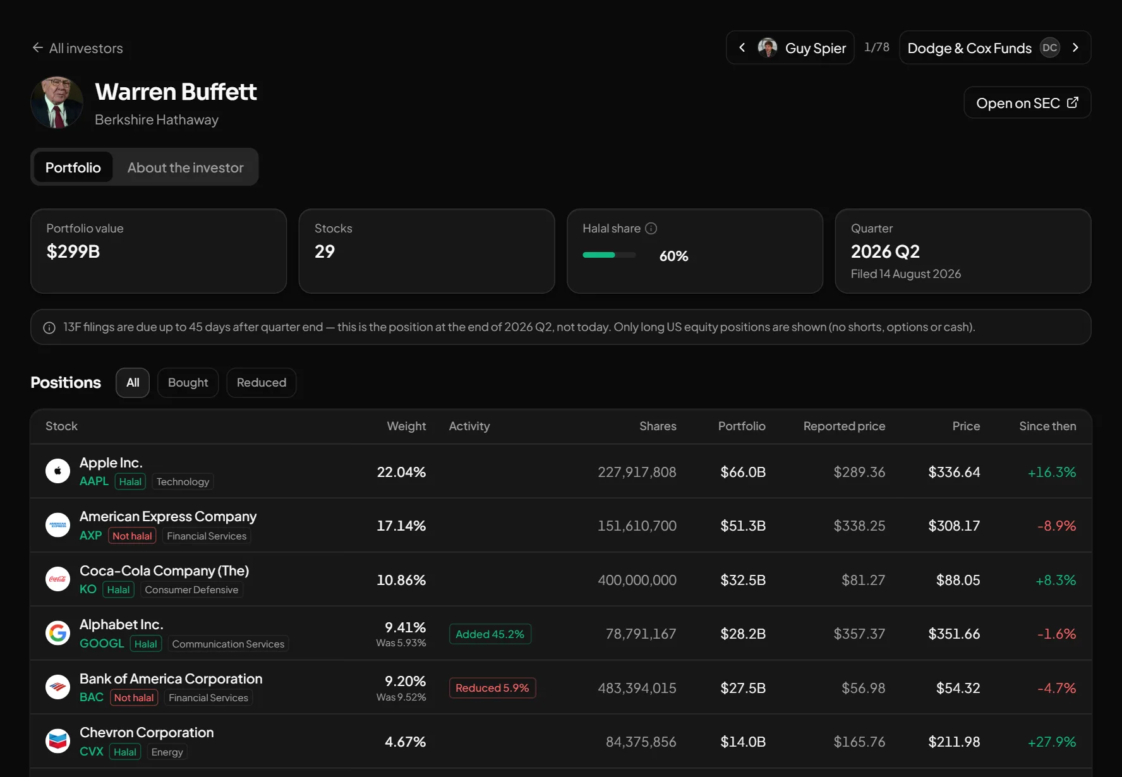The image size is (1122, 777).
Task: Click the Chevron logo
Action: coord(57,741)
